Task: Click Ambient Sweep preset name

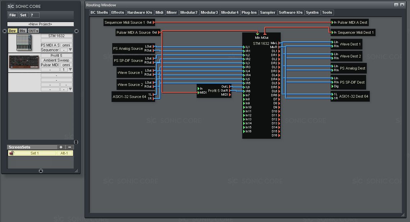Action: pyautogui.click(x=56, y=60)
